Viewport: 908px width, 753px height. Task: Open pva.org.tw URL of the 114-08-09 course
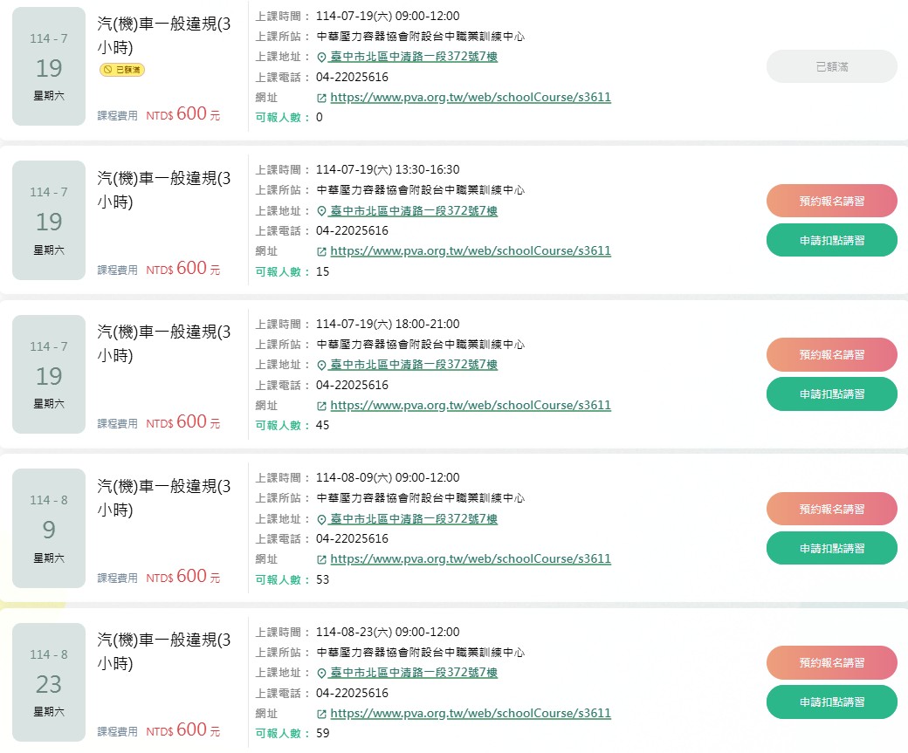coord(471,559)
